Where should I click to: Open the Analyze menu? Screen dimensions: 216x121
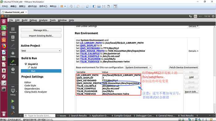[x=43, y=20]
